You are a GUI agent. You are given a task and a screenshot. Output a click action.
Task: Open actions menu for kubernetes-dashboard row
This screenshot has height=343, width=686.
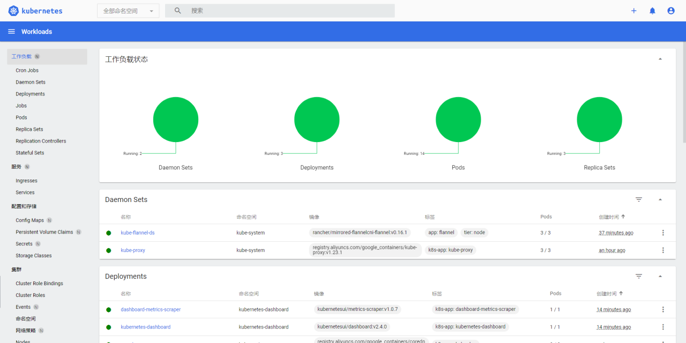click(663, 327)
